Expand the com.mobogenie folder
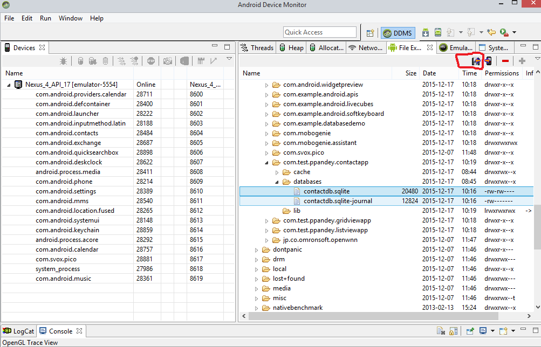The image size is (541, 347). coord(266,133)
